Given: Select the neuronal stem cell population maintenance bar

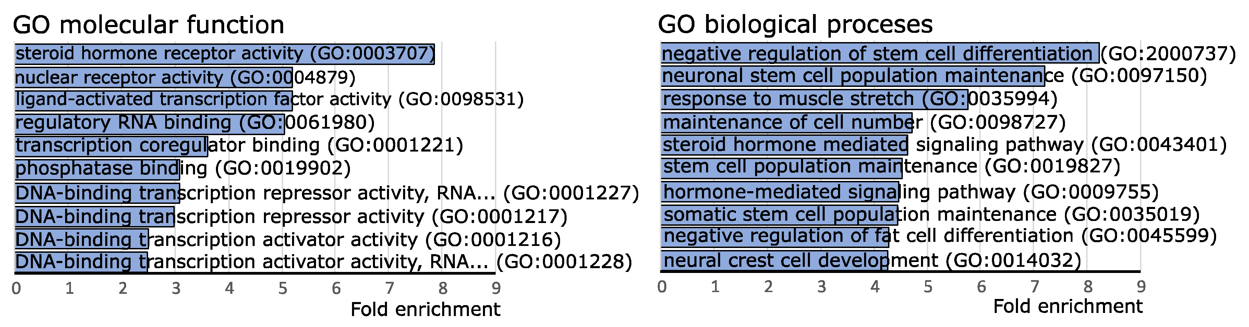Looking at the screenshot, I should pyautogui.click(x=852, y=76).
